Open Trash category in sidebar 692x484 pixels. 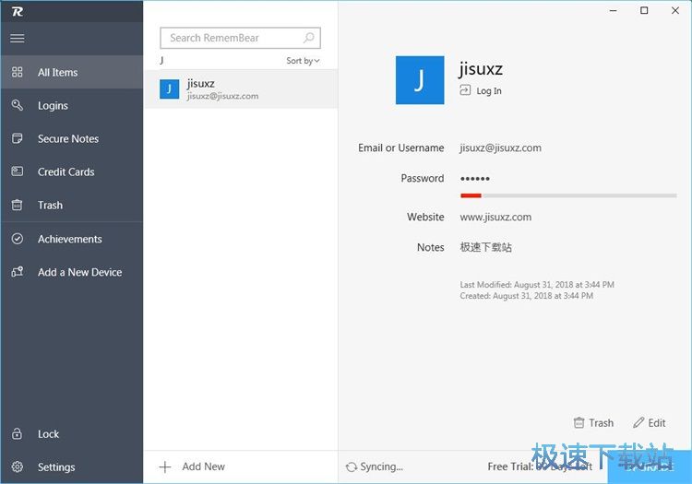[x=72, y=205]
